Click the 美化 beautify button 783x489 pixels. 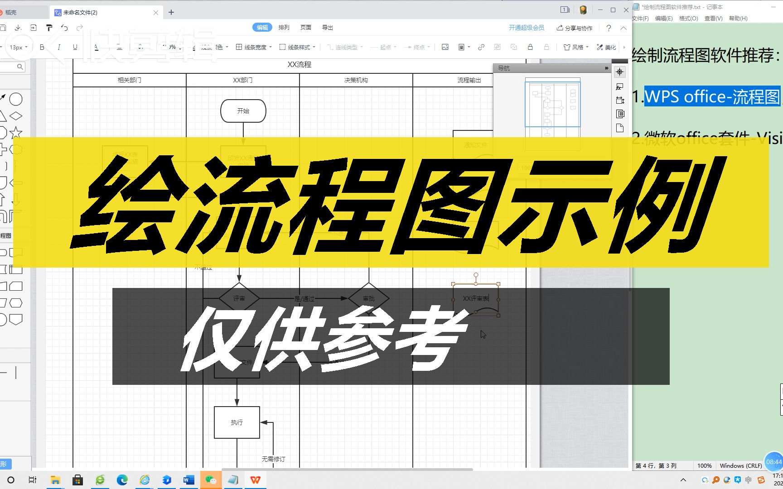click(x=606, y=47)
